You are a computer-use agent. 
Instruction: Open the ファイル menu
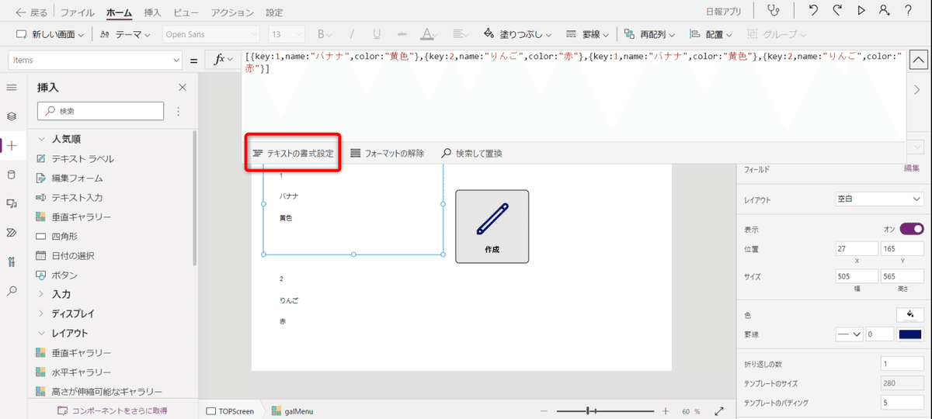(78, 13)
